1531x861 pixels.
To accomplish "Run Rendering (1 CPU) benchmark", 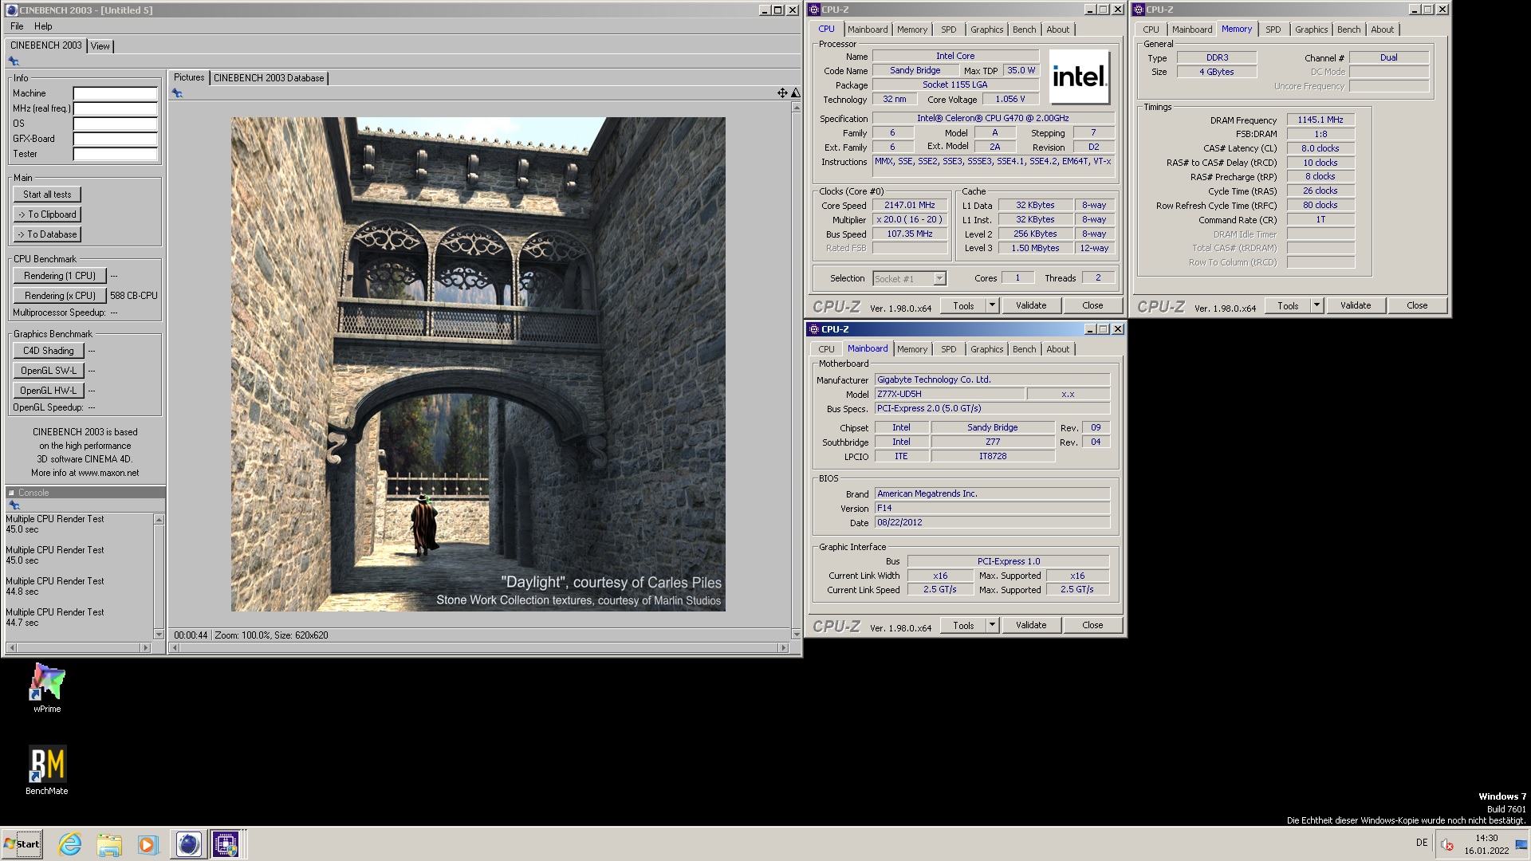I will point(60,276).
